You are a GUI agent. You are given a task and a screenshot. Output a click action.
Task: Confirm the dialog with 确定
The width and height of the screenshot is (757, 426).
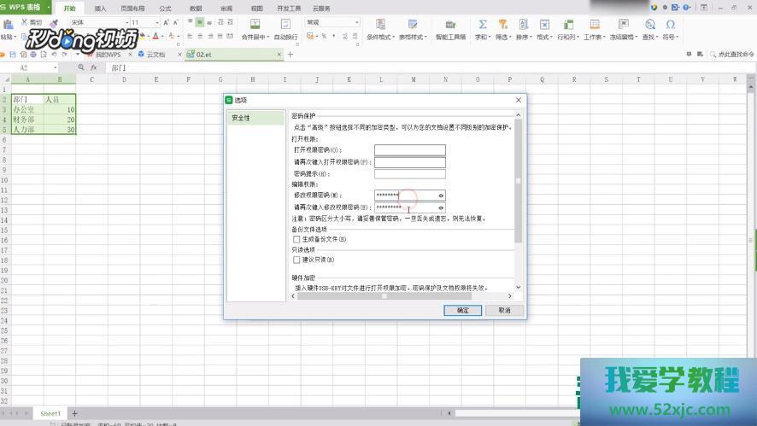click(462, 310)
